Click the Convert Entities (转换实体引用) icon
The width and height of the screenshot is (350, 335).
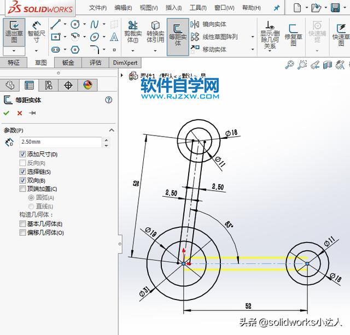155,32
